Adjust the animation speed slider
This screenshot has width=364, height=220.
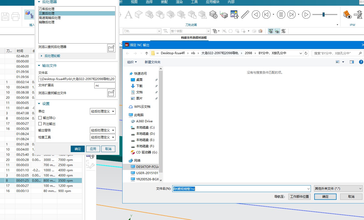pos(324,15)
